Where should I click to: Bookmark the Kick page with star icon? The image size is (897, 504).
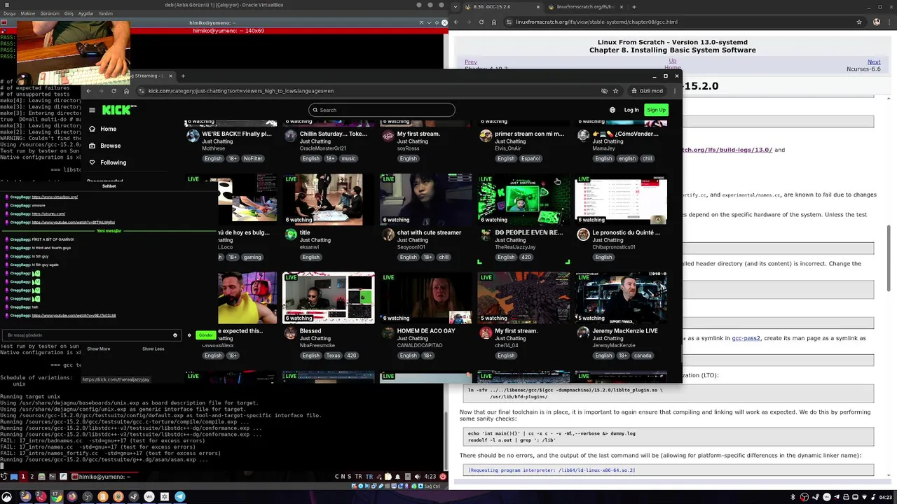pos(616,91)
